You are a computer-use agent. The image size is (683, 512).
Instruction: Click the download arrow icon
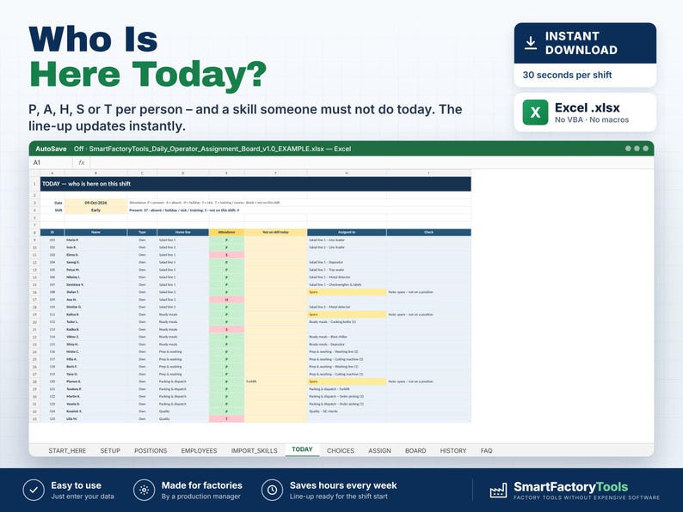click(x=530, y=43)
